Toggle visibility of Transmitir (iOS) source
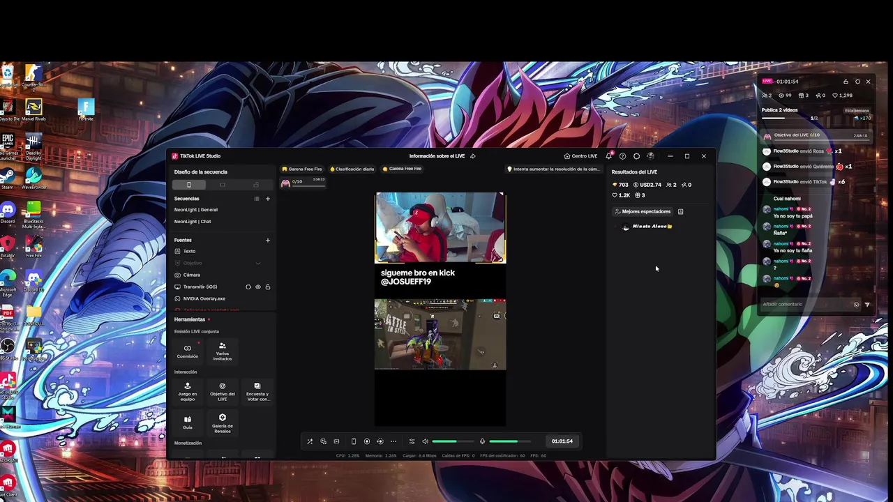This screenshot has height=502, width=893. (257, 287)
